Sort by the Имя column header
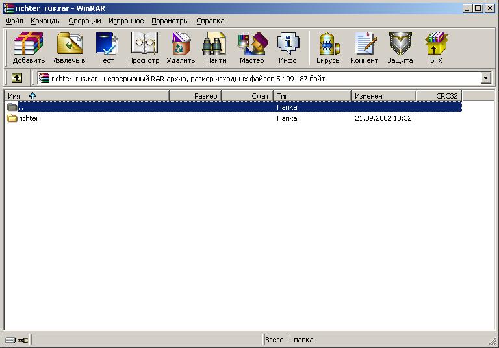The width and height of the screenshot is (499, 348). [x=86, y=95]
